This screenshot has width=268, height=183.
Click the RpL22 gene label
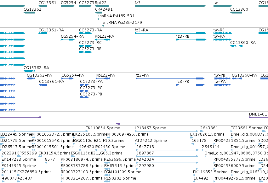coord(101,3)
